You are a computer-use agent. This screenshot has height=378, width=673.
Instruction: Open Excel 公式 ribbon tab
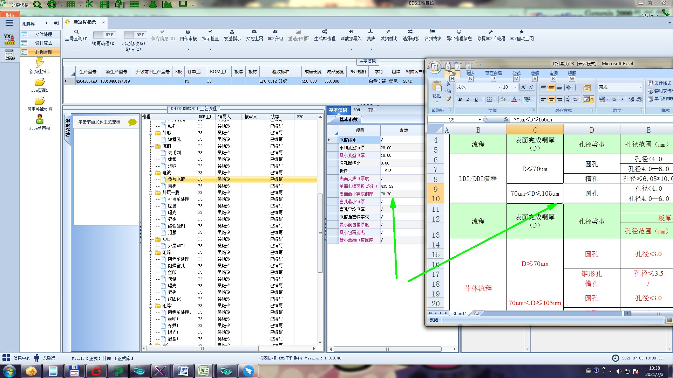tap(516, 73)
